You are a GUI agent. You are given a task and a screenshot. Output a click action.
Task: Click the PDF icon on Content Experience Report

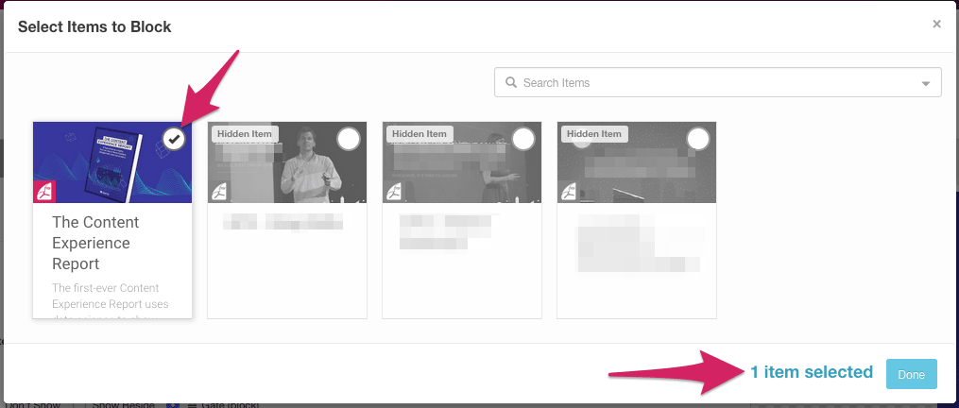click(x=44, y=192)
